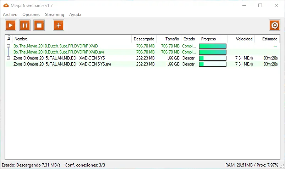285x169 pixels.
Task: Open the Ayuda menu
Action: coord(75,15)
